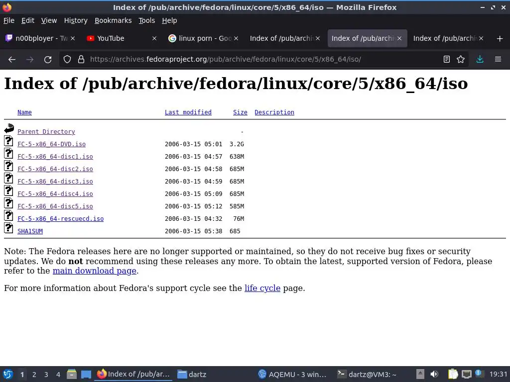
Task: Open the Help menu
Action: (169, 20)
